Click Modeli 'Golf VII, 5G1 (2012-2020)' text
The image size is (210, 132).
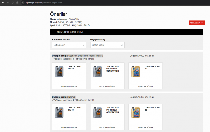(x=70, y=22)
